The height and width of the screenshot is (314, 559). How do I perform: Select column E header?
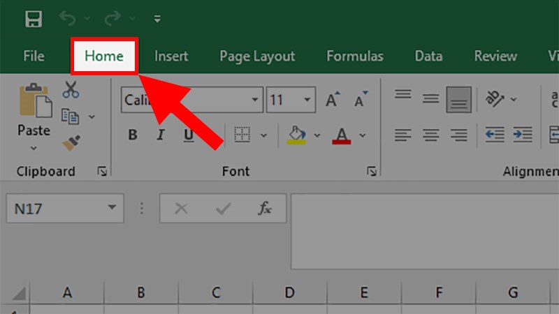pos(364,293)
